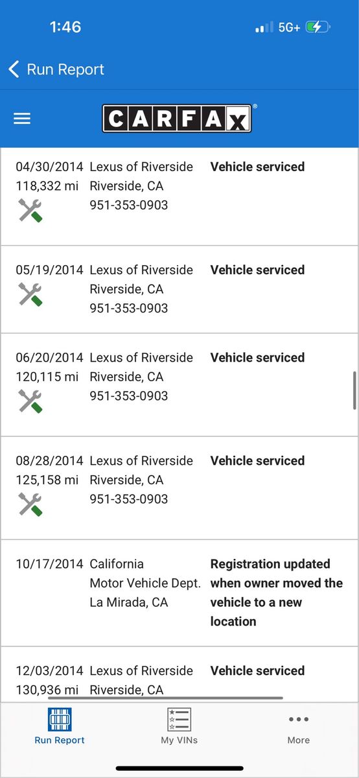This screenshot has height=778, width=359.
Task: Select the Run Report bottom tab
Action: point(60,725)
